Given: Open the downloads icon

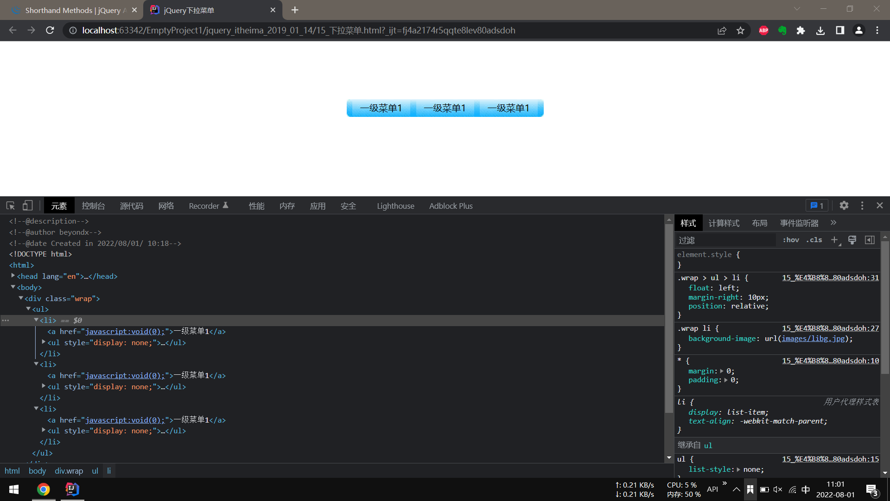Looking at the screenshot, I should [x=820, y=30].
